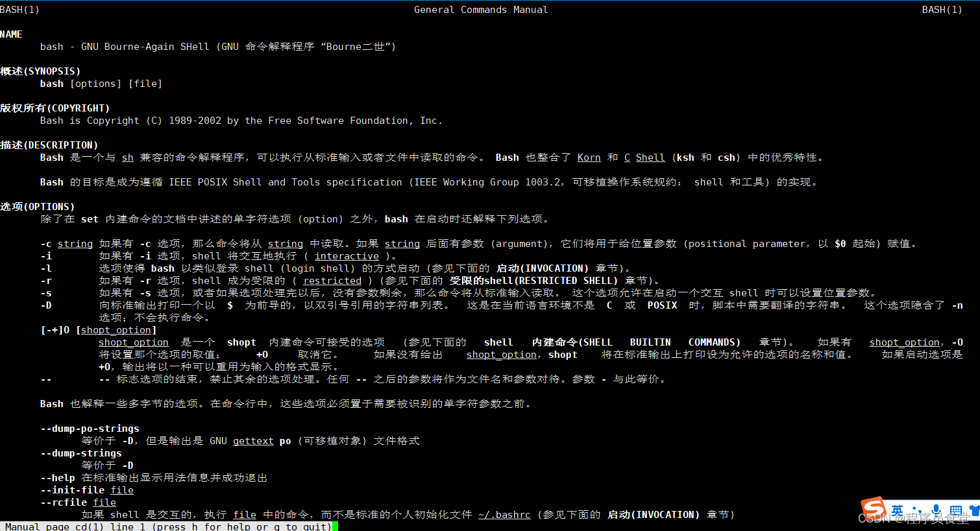Click the "file" link under --rcfile

coord(104,502)
